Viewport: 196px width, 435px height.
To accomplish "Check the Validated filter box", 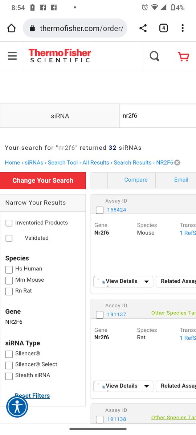I will tap(9, 238).
